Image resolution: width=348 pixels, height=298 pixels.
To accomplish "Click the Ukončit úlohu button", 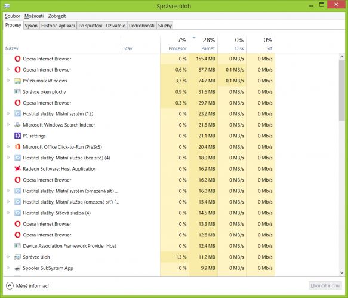I will click(325, 286).
